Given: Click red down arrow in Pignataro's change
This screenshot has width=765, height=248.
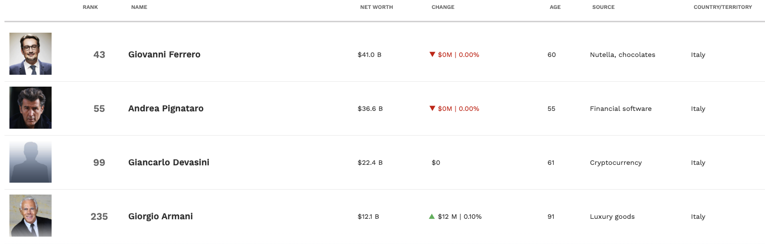Looking at the screenshot, I should coord(432,108).
